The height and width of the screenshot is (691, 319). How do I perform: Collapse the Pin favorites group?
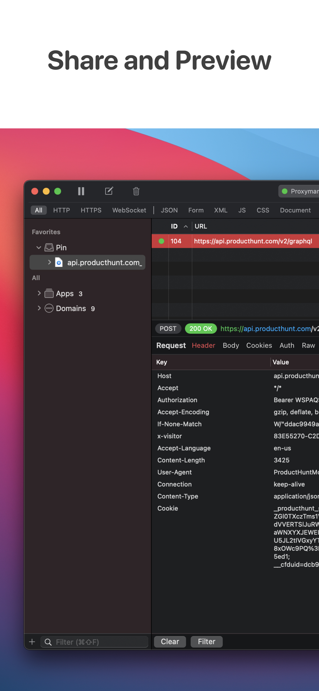(39, 247)
